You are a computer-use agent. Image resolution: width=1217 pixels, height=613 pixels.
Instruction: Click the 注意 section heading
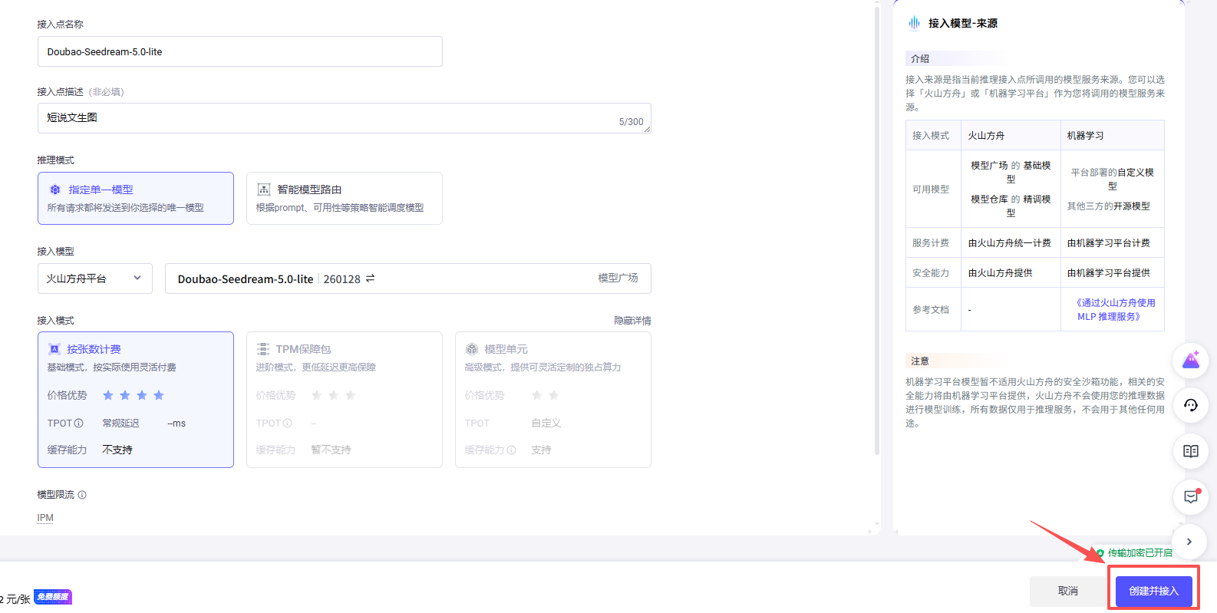pyautogui.click(x=920, y=361)
